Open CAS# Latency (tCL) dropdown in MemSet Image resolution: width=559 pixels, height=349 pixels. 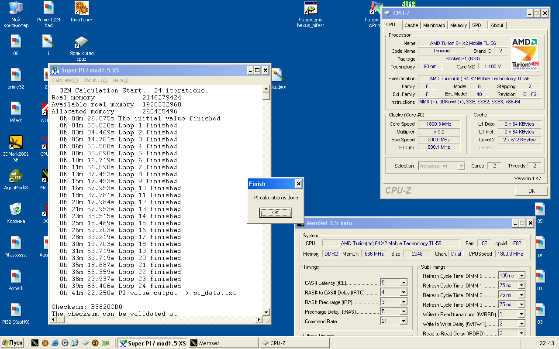[404, 283]
